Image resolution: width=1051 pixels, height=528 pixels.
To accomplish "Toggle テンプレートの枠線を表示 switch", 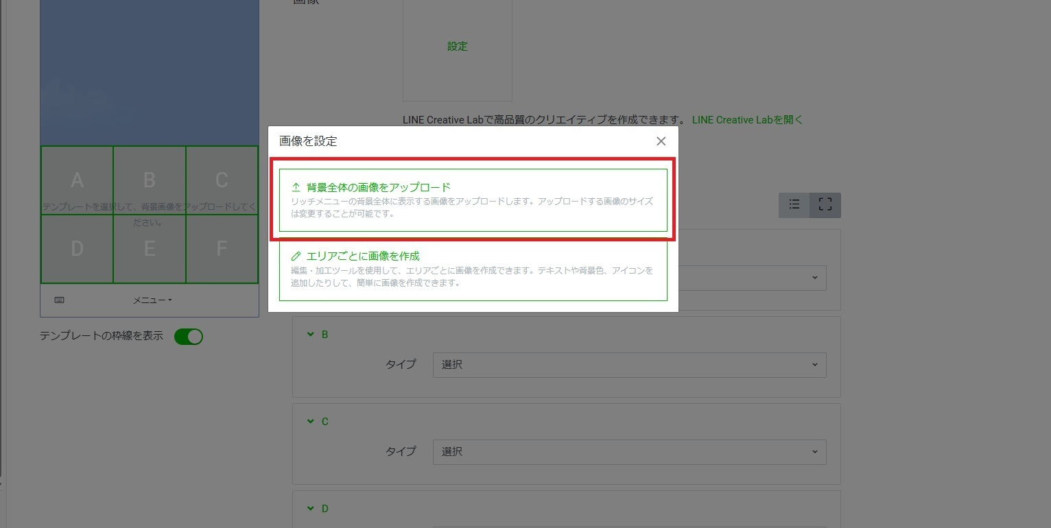I will coord(189,337).
